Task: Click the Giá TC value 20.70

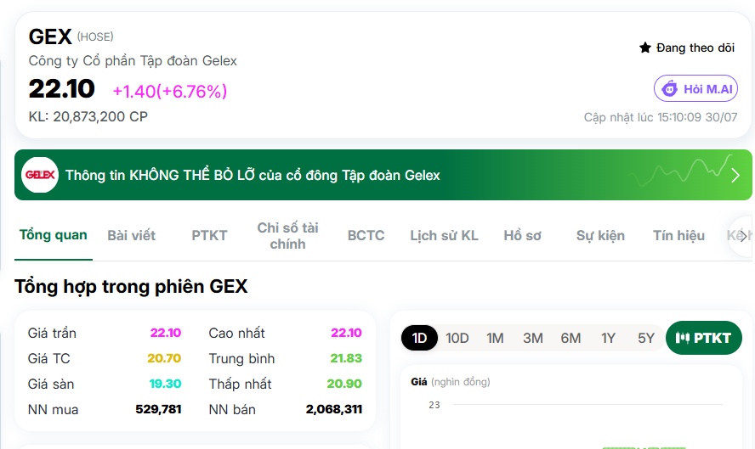Action: [x=164, y=358]
